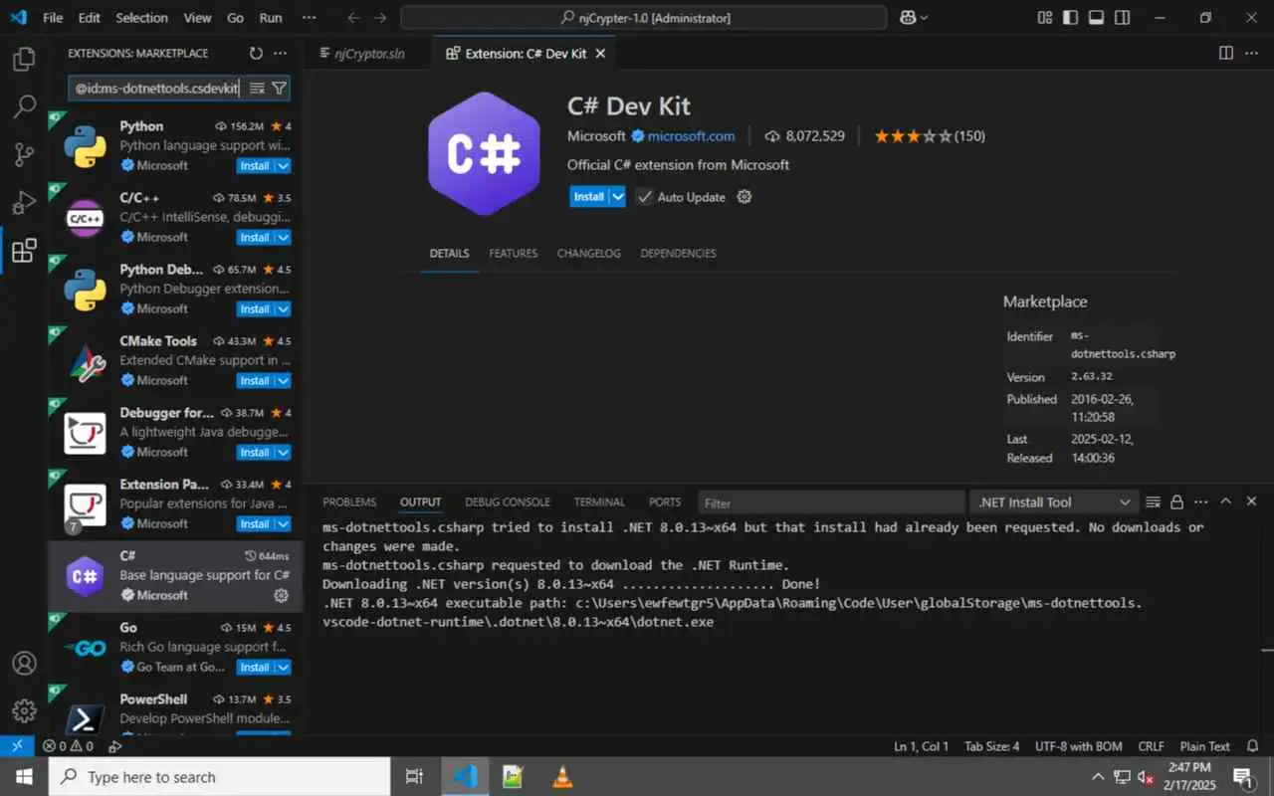Toggle secondary side bar visibility
Image resolution: width=1274 pixels, height=796 pixels.
(1123, 18)
